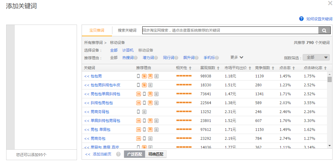
Task: Sort by 点击转化率 column arrow
Action: (325, 68)
